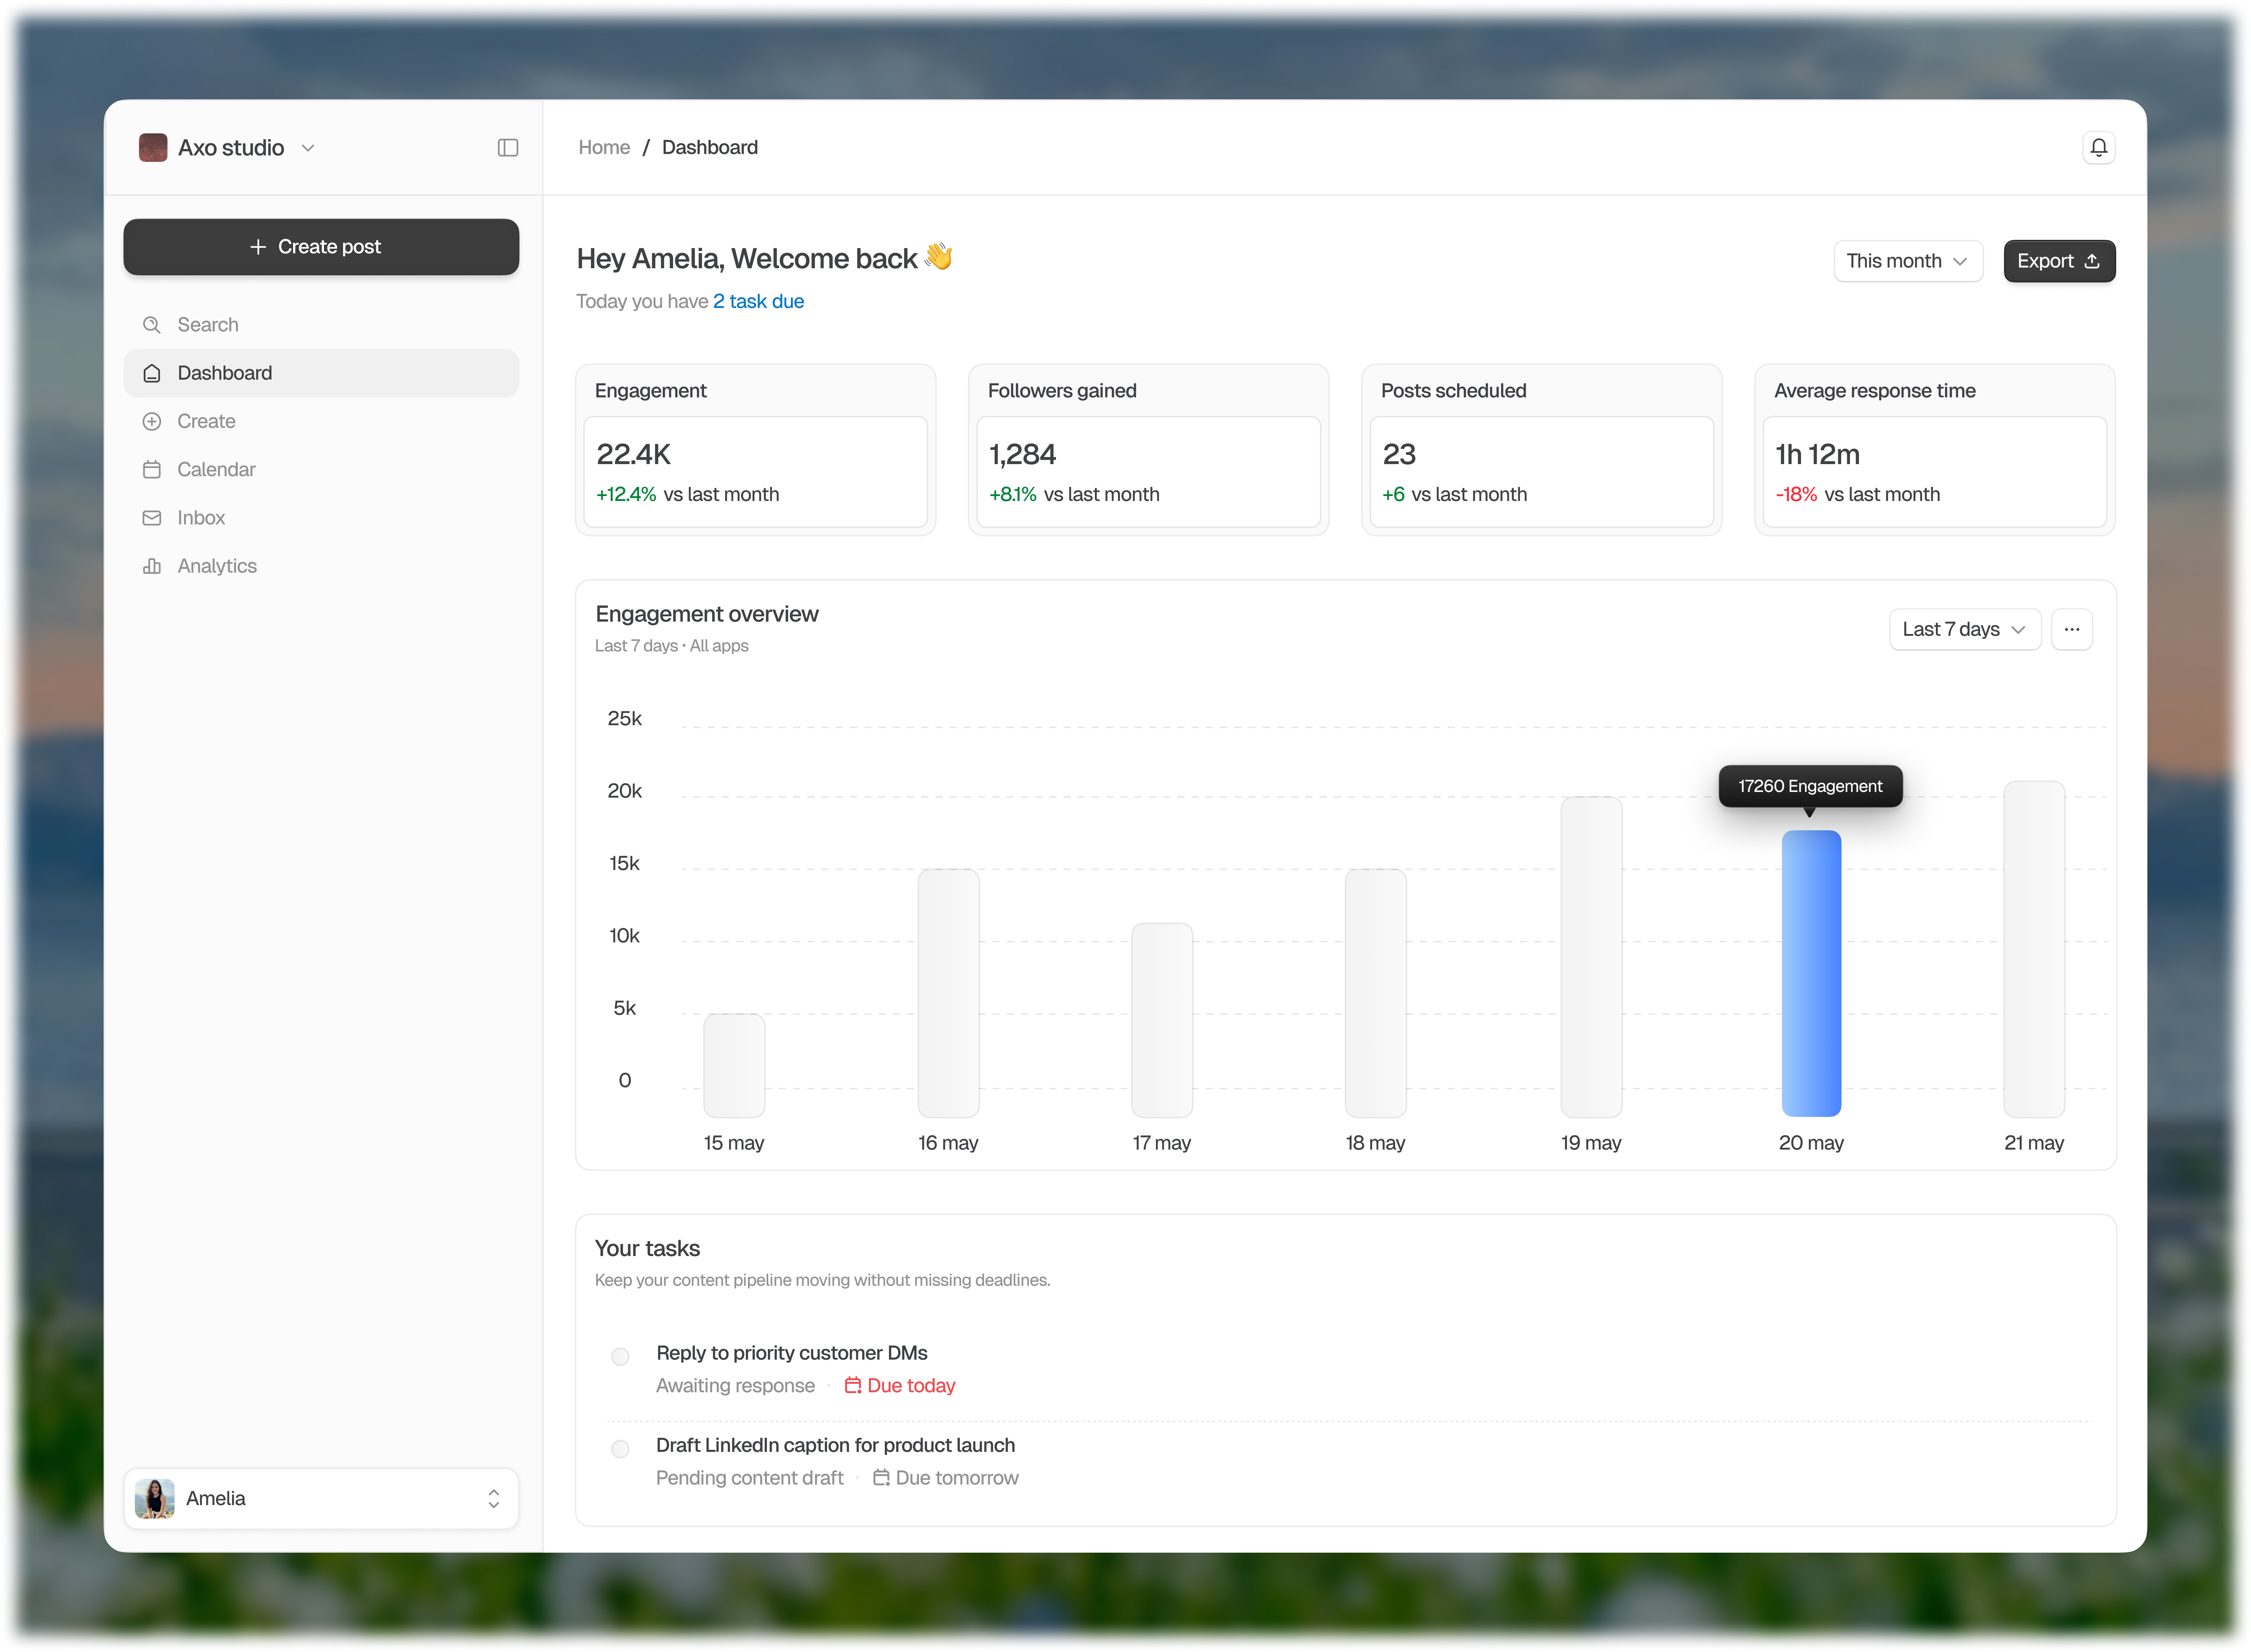The image size is (2251, 1652).
Task: Click the Analytics bar-chart icon
Action: (x=152, y=566)
